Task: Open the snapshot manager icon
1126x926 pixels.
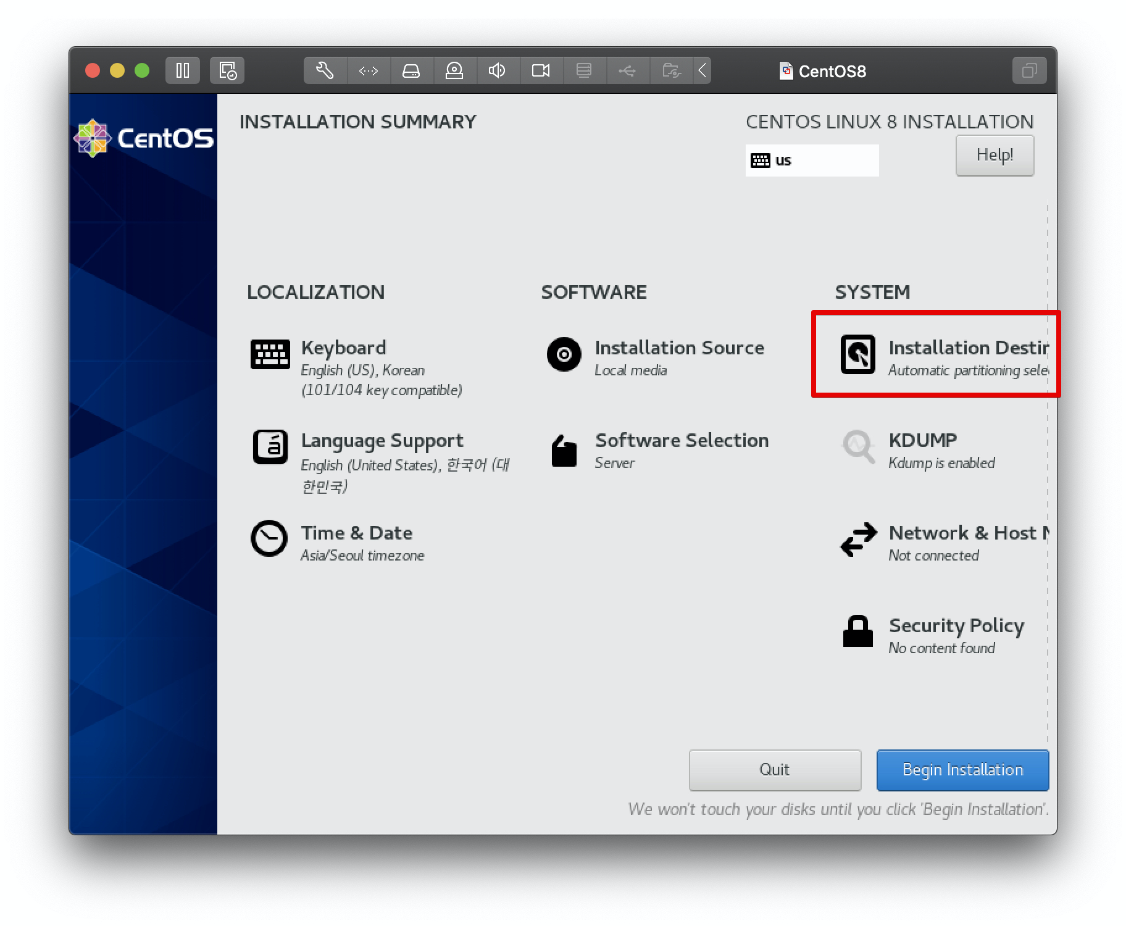Action: [x=227, y=70]
